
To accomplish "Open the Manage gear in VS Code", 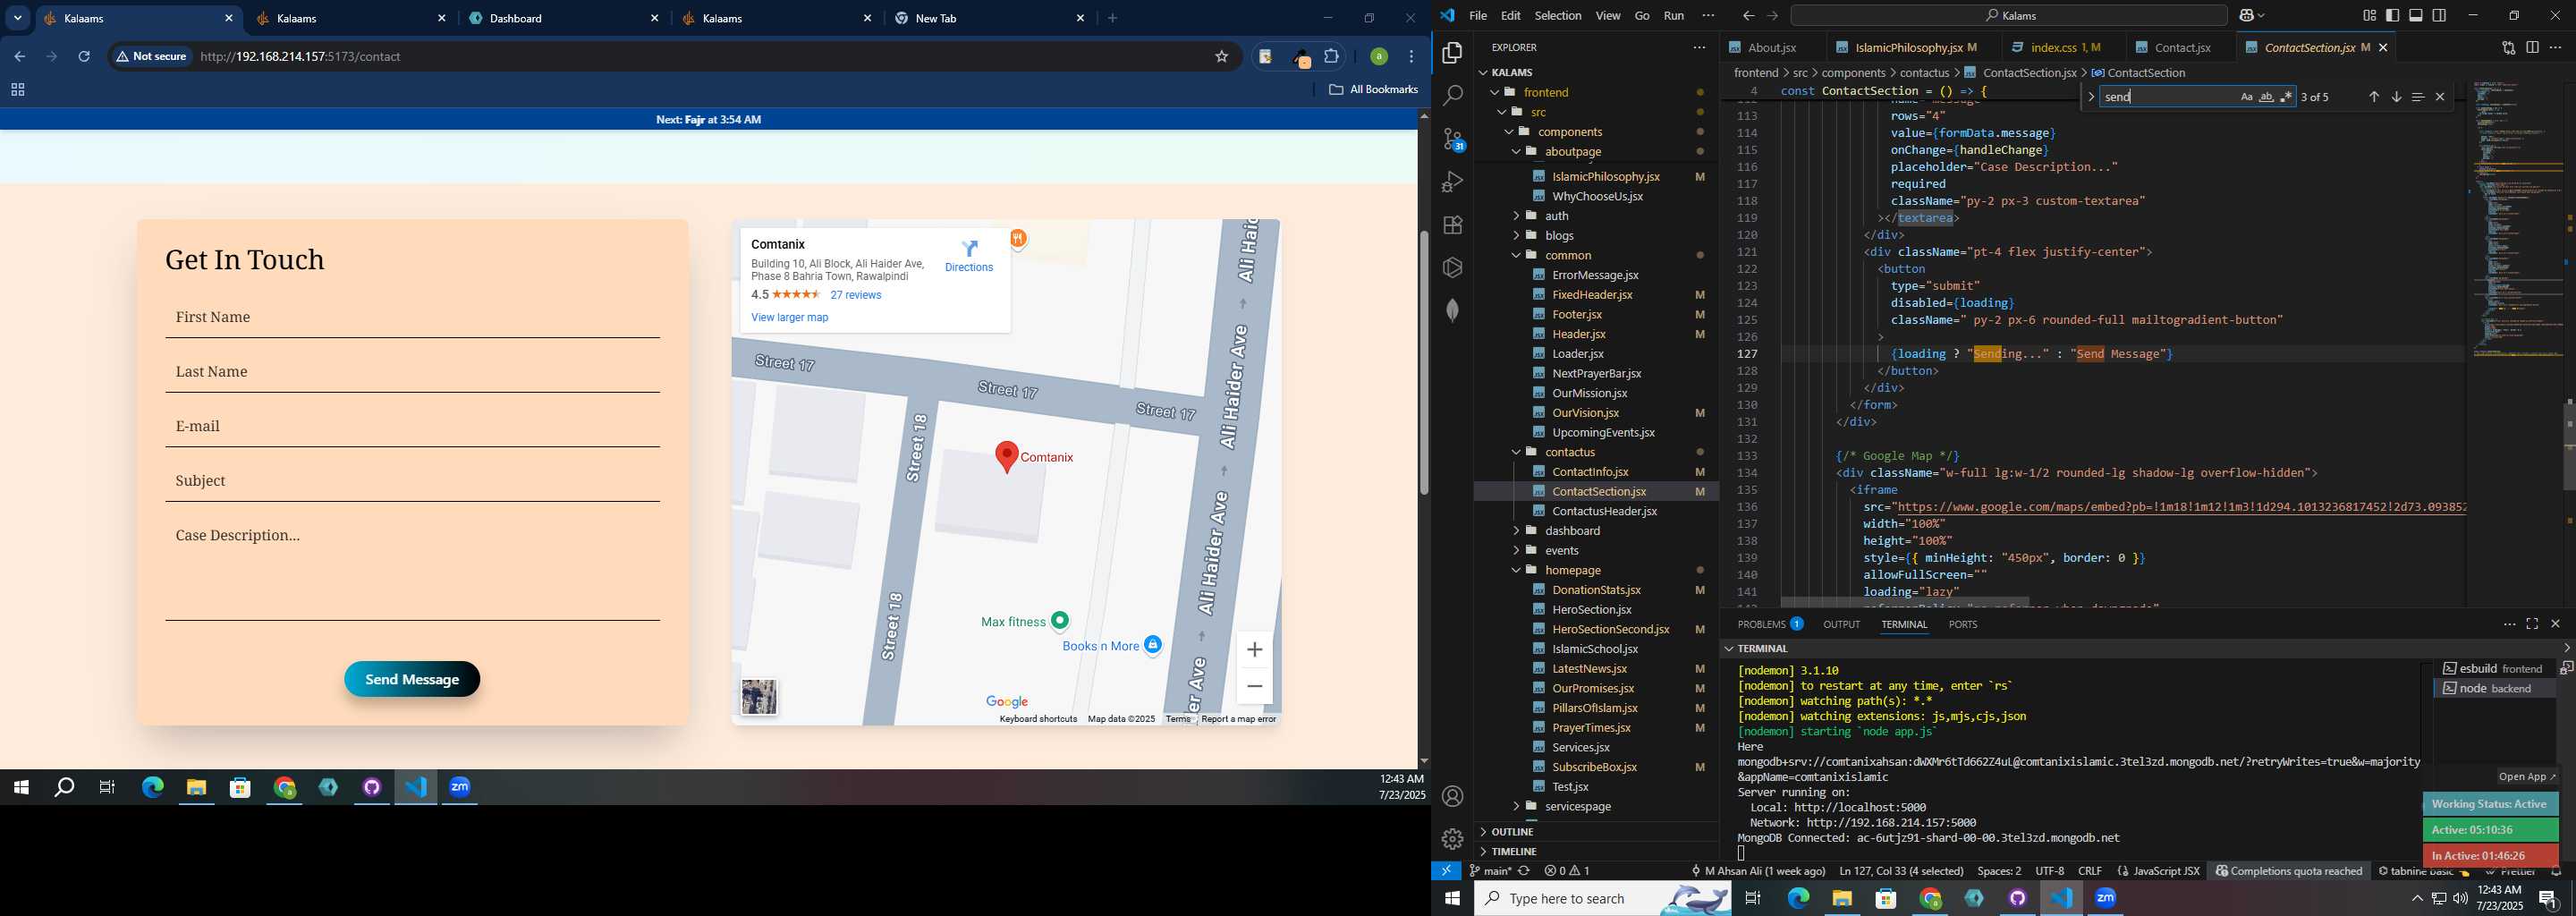I will point(1452,839).
